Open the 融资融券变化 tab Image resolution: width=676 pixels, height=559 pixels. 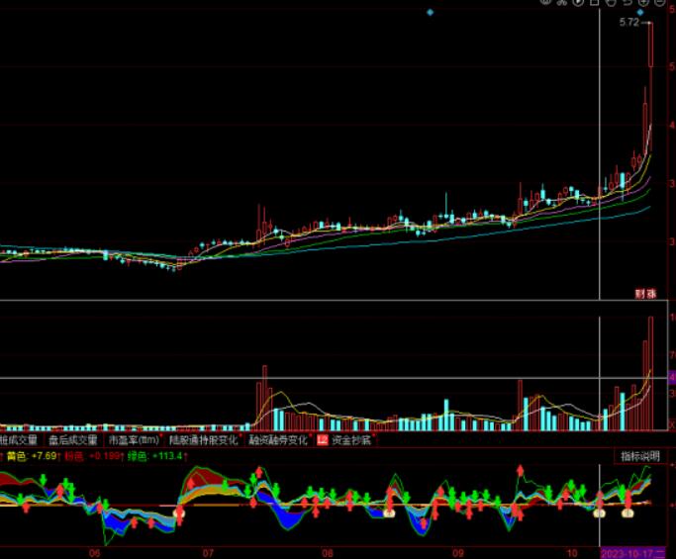[x=278, y=439]
